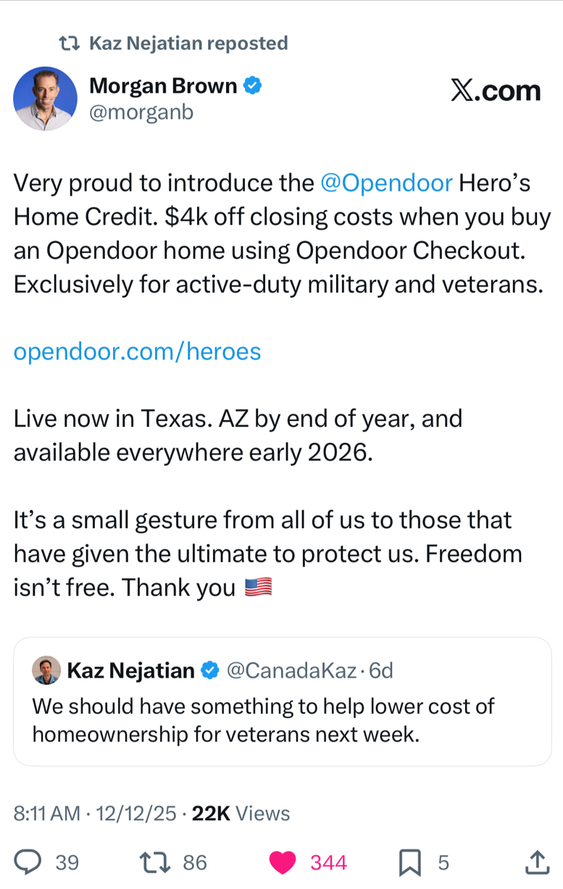Open the quoted post about veterans homeownership
Image resolution: width=563 pixels, height=889 pixels.
[x=283, y=701]
